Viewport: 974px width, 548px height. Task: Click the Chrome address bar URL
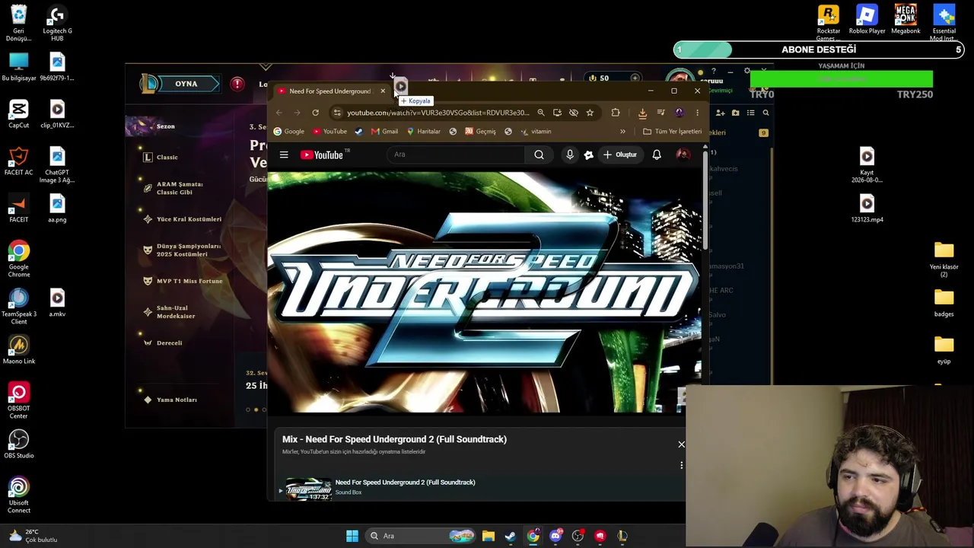pos(438,113)
